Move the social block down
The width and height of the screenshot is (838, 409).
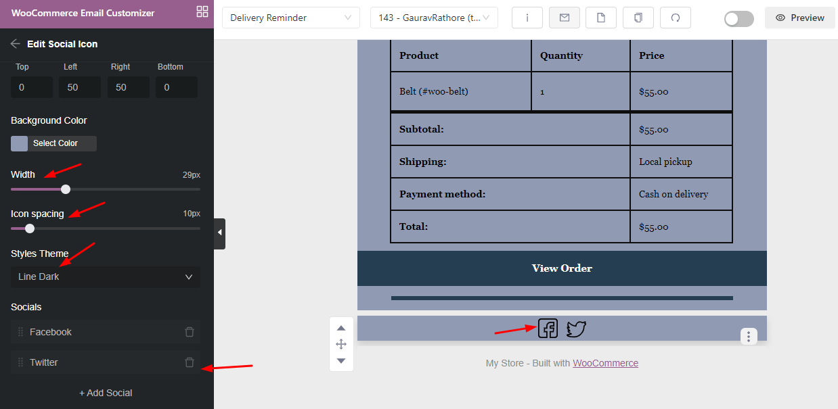[341, 360]
